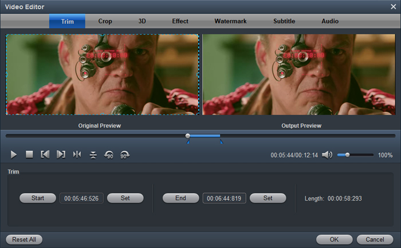Click the mark-out bracket icon

61,155
